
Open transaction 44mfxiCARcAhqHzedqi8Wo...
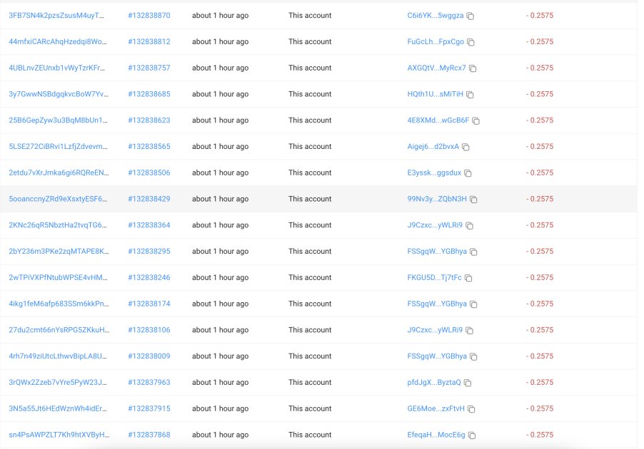58,42
